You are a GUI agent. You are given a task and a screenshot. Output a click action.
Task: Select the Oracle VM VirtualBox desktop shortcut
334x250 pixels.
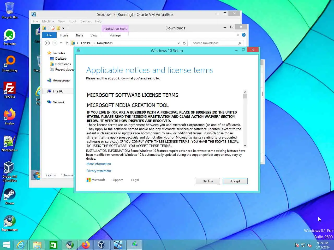[9, 171]
